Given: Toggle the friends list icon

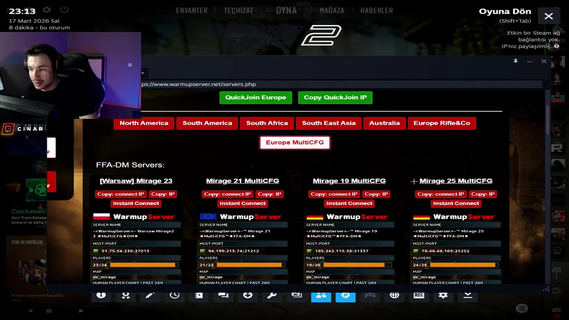Looking at the screenshot, I should 321,295.
